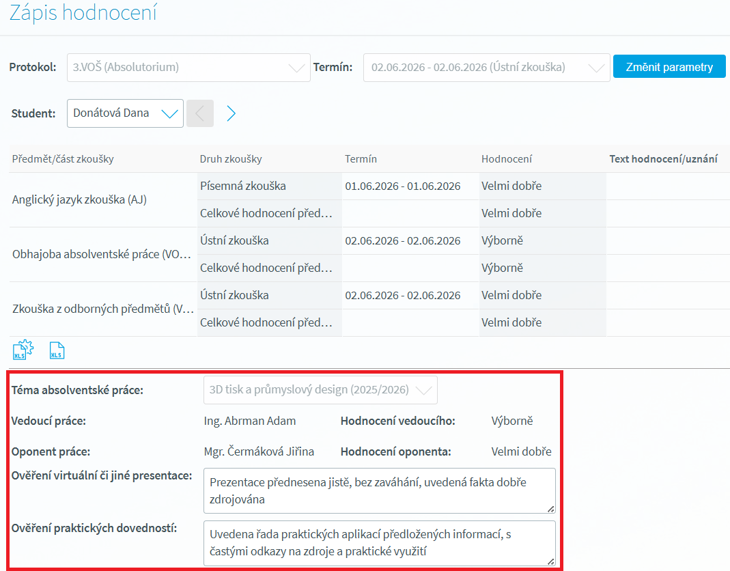Open the Student dropdown showing Donátová Dana

coord(125,113)
